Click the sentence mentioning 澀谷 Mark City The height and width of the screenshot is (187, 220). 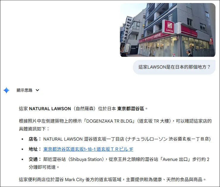112,180
